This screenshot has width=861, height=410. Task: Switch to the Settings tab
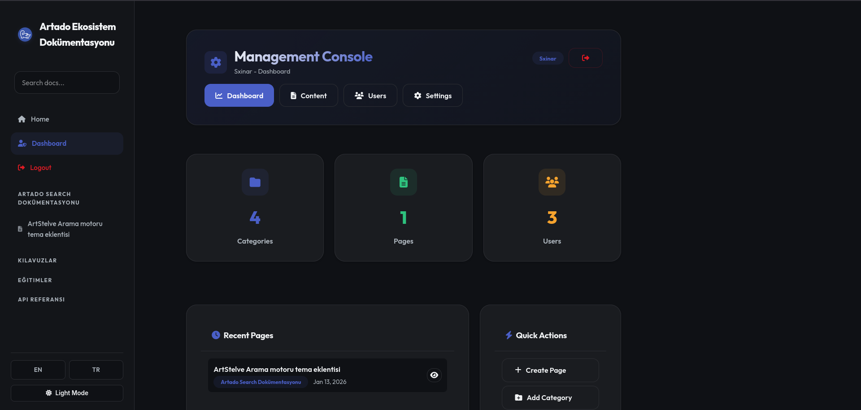tap(432, 96)
